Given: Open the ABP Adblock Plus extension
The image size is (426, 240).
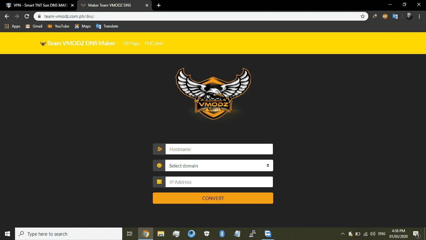Looking at the screenshot, I should coord(385,16).
